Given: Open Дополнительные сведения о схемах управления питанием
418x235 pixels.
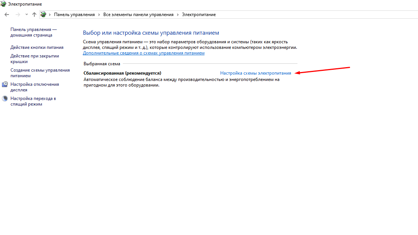Looking at the screenshot, I should [144, 53].
